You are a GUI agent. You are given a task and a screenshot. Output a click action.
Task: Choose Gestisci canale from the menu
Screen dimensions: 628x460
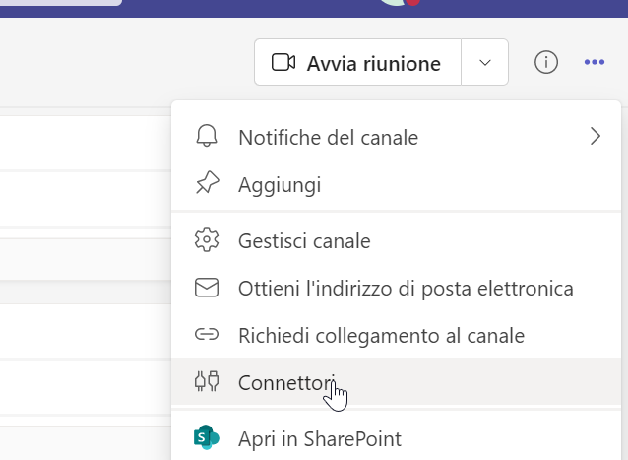click(396, 240)
